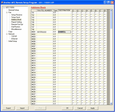Click the Type F/T cell of *02
The image size is (115, 112).
pyautogui.click(x=55, y=15)
